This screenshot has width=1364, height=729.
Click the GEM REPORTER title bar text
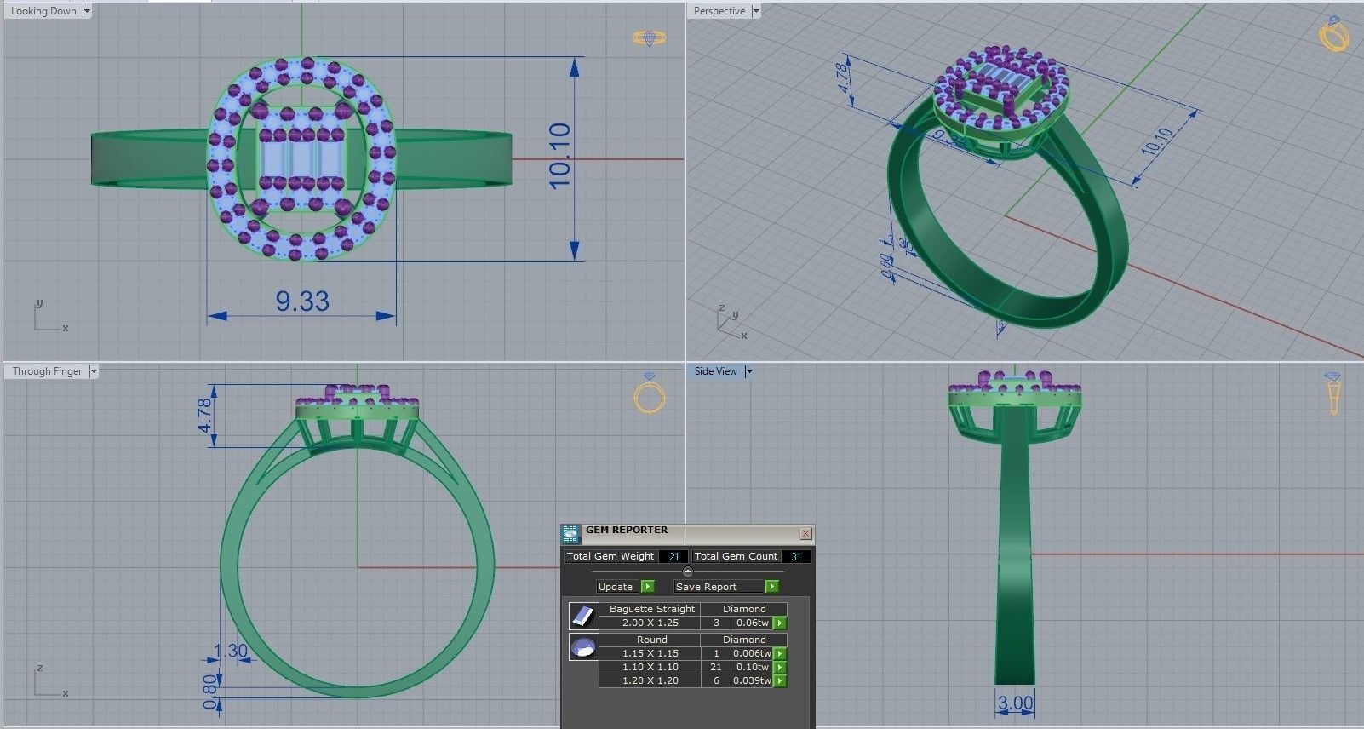627,531
